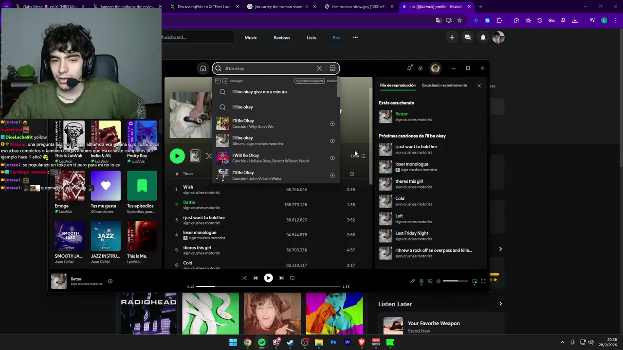This screenshot has height=350, width=623.
Task: Open Pro in the Musicboard nav bar
Action: point(336,37)
